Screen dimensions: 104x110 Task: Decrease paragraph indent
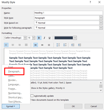[73, 45]
